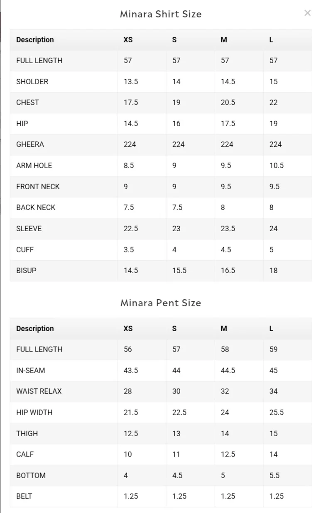
Task: Click the SHOLDER row label
Action: pos(32,82)
